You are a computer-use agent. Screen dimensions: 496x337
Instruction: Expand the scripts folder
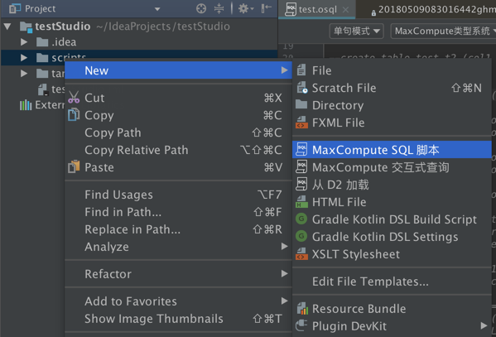pyautogui.click(x=24, y=58)
